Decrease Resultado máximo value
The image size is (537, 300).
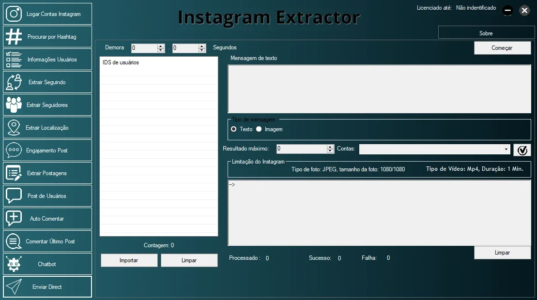pos(330,151)
